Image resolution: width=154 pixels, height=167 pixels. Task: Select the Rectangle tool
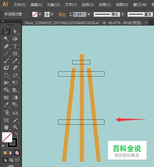pyautogui.click(x=15, y=53)
